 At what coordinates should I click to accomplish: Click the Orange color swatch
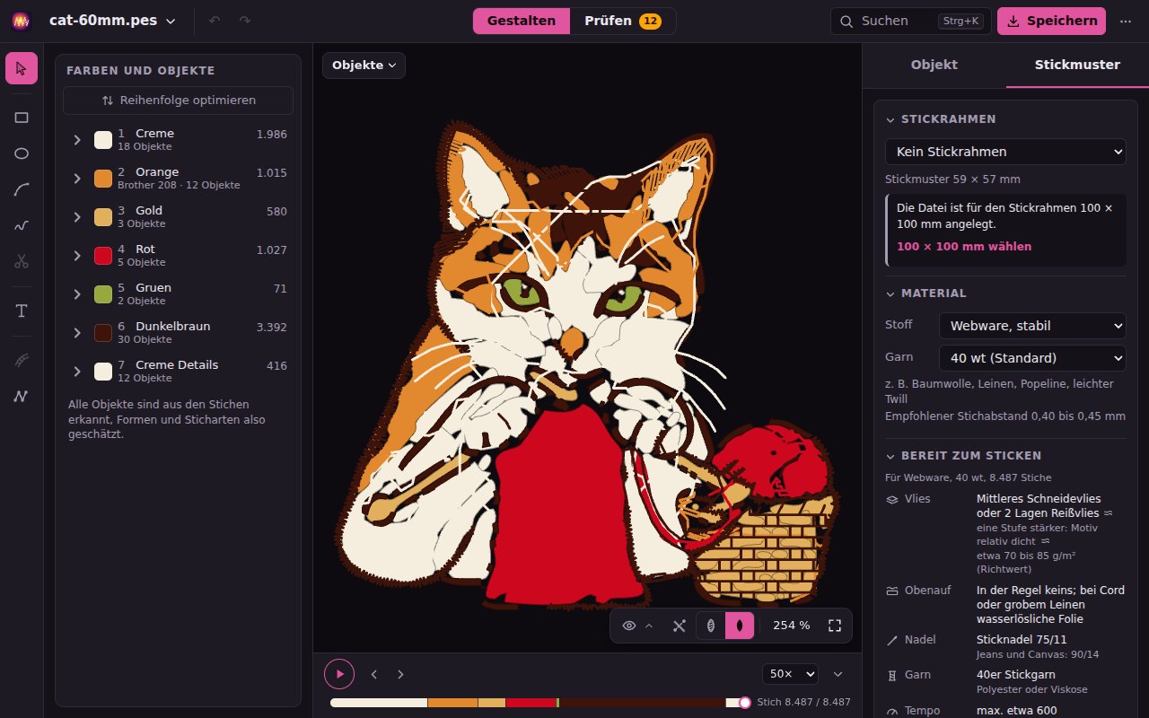pos(103,178)
